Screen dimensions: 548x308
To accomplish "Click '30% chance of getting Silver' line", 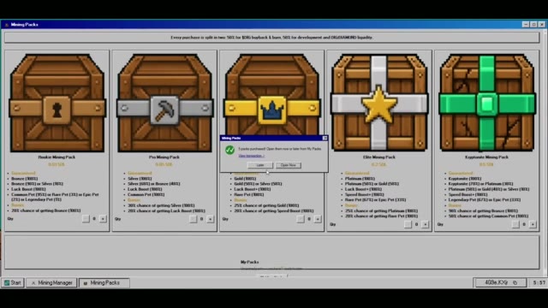I will click(x=161, y=205).
